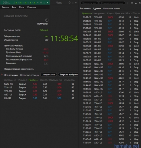Screen dimensions: 141x148
Task: Click the USMARKET label
Action: pos(43,24)
